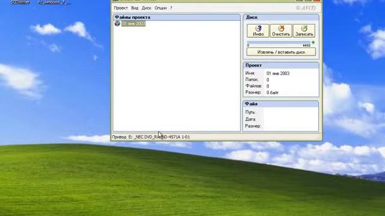
Task: Close the SCDWriter window
Action: [x=317, y=1]
